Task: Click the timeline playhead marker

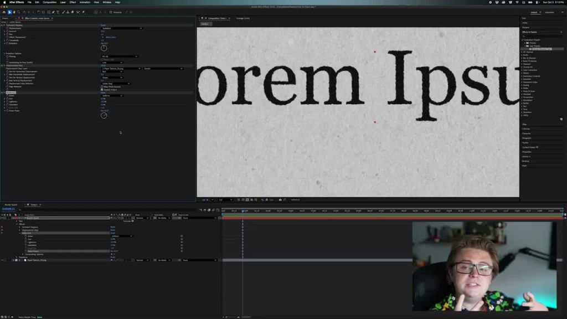Action: click(x=243, y=211)
